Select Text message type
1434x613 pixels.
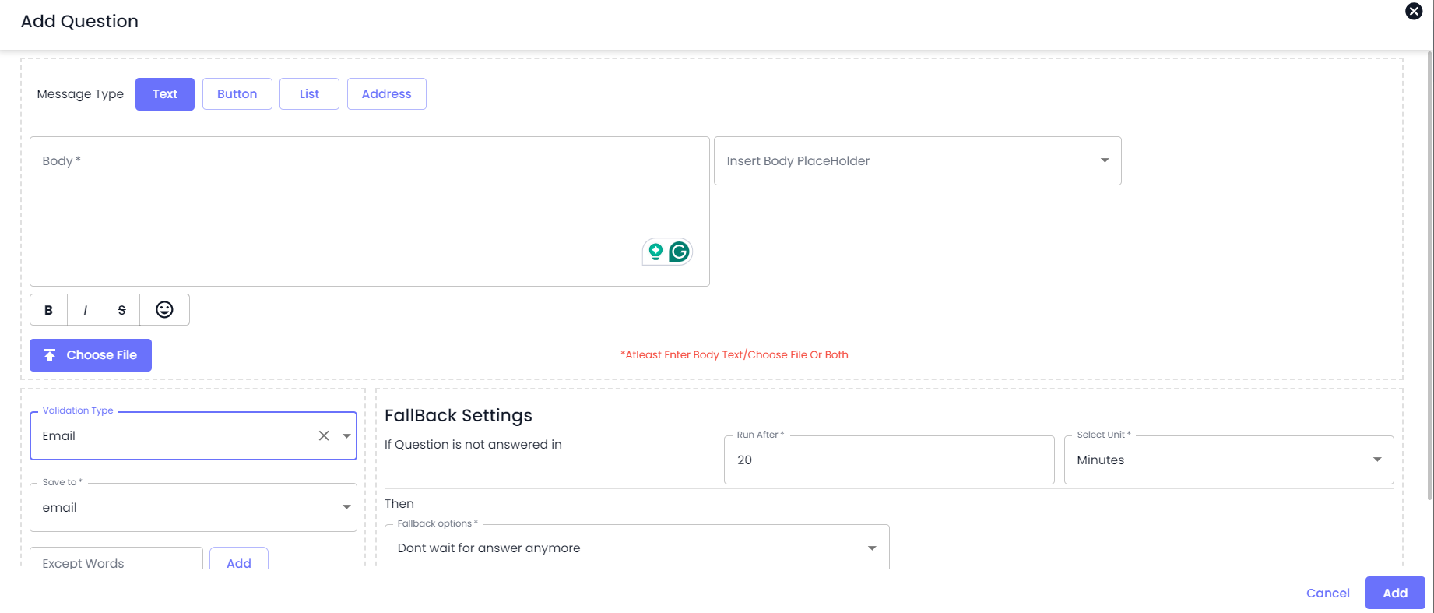click(164, 94)
